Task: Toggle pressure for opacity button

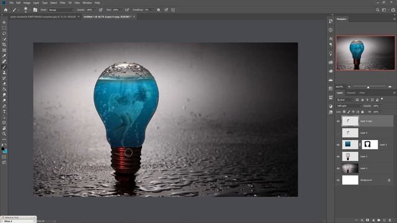Action: click(x=100, y=10)
